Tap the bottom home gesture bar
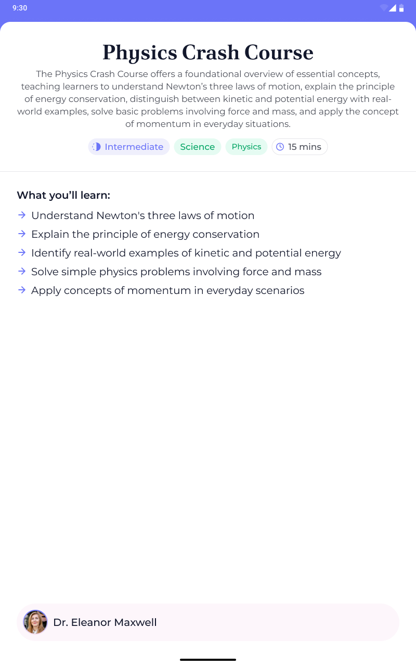416x666 pixels. (x=208, y=659)
